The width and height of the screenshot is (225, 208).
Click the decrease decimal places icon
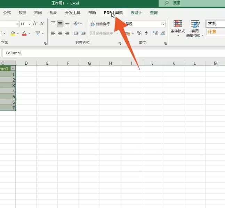[x=162, y=33]
